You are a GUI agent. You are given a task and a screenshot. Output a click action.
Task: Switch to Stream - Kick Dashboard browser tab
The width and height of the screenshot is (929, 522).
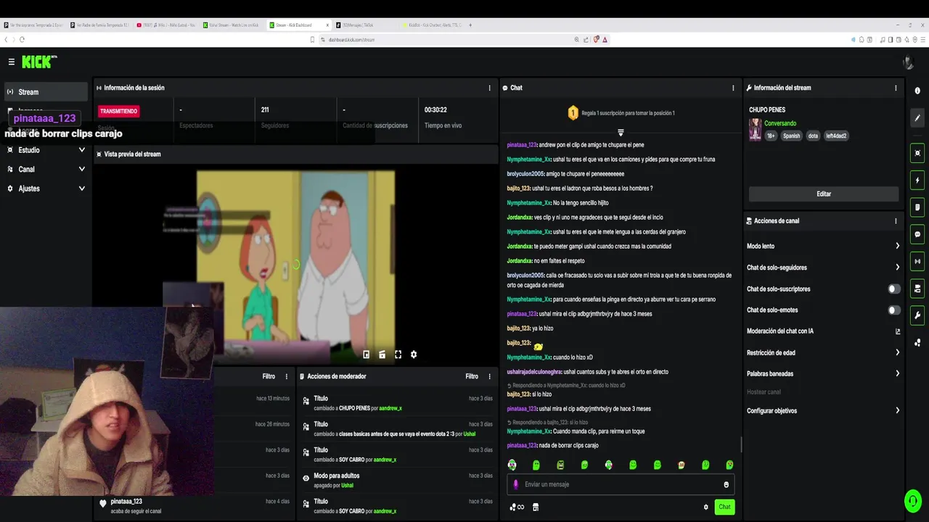click(x=300, y=25)
